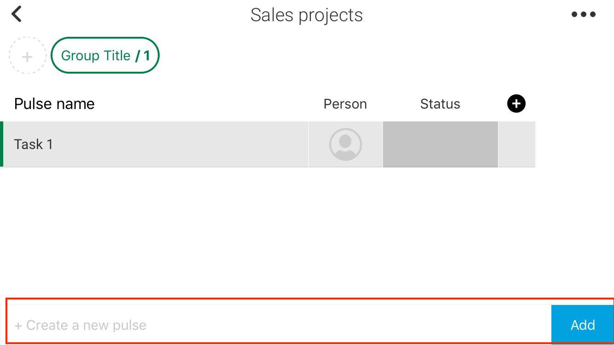Open the three-dot more options menu
Viewport: 614px width, 345px height.
584,15
